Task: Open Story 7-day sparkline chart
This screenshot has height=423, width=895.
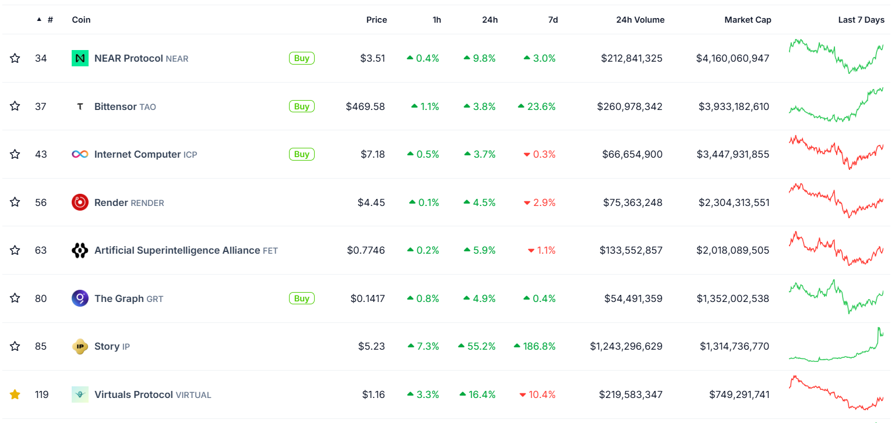Action: point(836,344)
